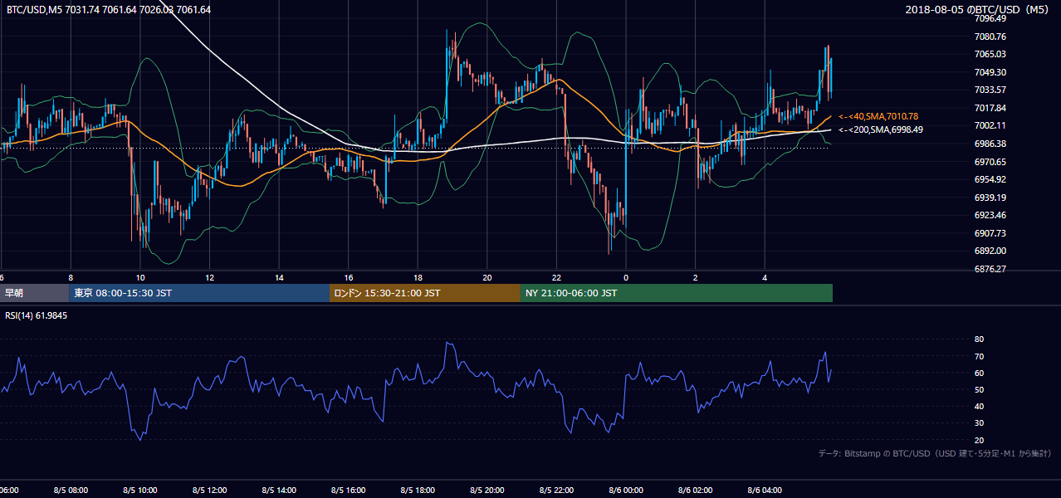The image size is (1061, 498).
Task: Click the Bitstamp data source note
Action: tap(935, 453)
